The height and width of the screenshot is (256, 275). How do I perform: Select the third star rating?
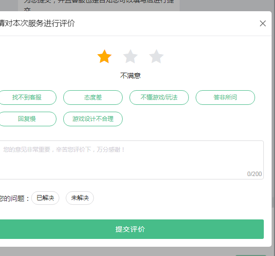coord(156,57)
